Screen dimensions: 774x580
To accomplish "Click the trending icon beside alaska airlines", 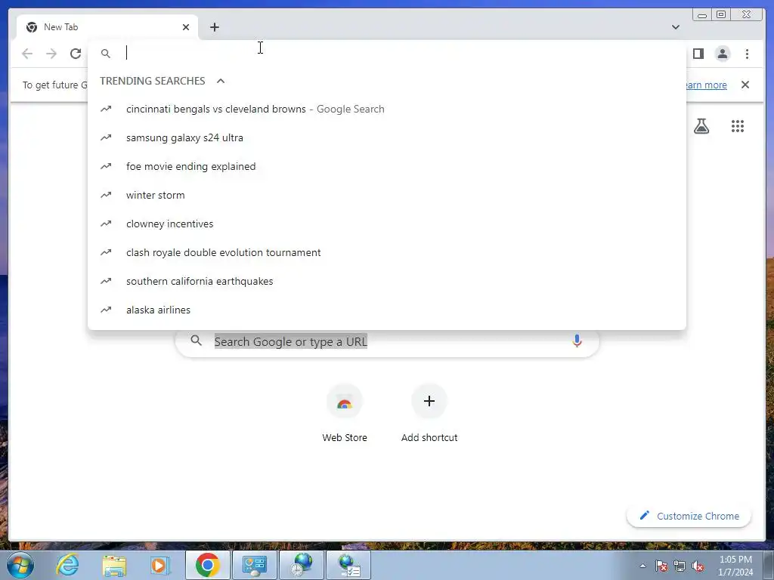I will point(106,310).
